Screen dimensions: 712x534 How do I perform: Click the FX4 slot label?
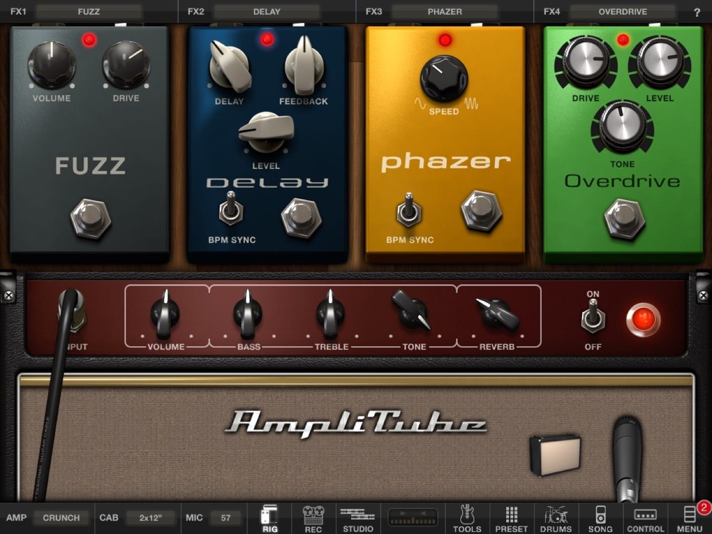point(552,11)
